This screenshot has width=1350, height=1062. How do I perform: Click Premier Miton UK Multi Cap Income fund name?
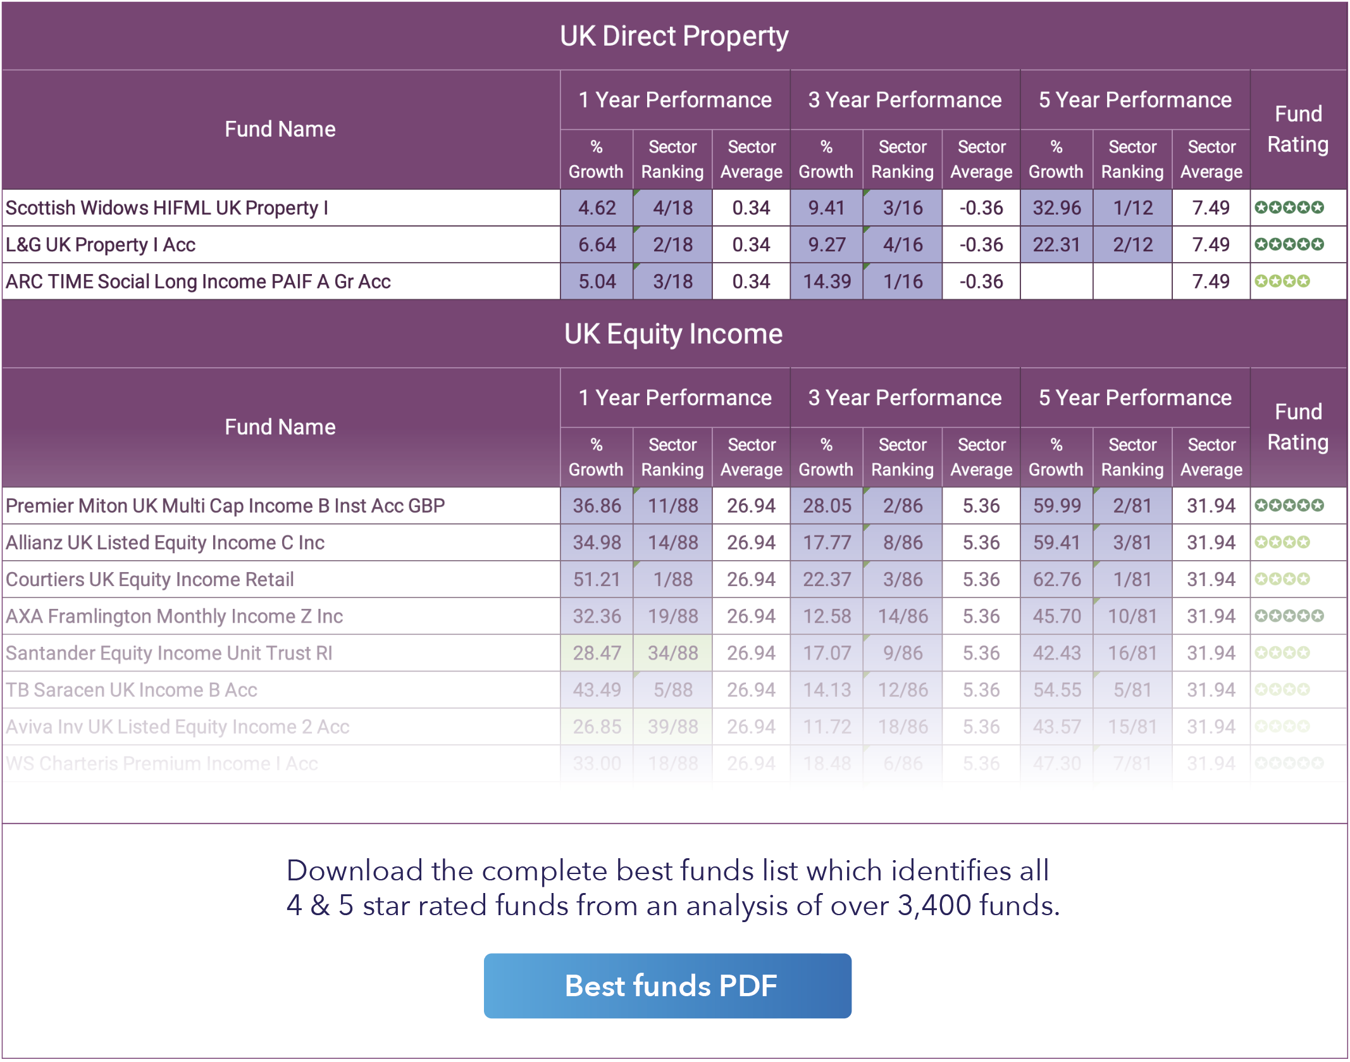[x=225, y=506]
